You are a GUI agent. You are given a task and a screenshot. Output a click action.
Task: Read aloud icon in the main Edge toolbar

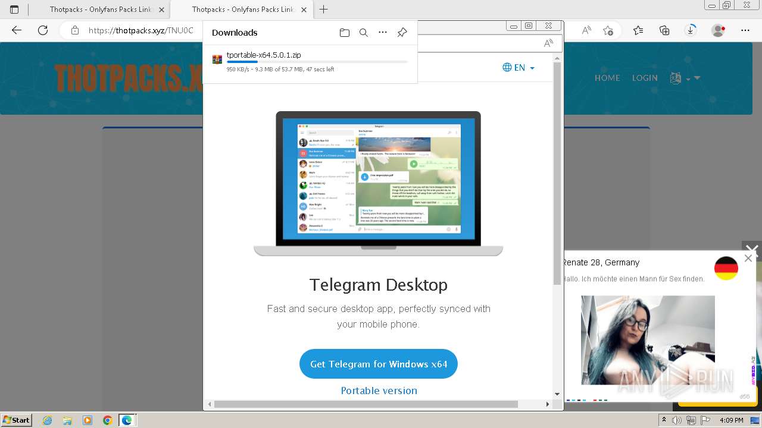[586, 30]
